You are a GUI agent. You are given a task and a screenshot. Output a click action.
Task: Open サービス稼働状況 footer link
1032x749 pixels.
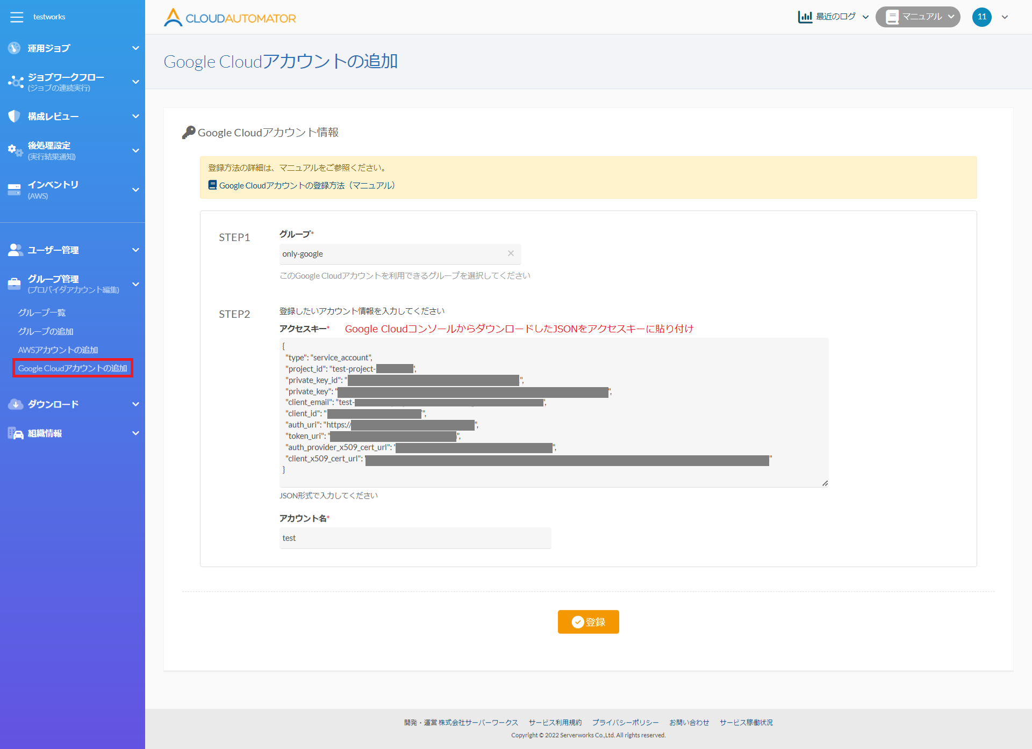pyautogui.click(x=746, y=723)
